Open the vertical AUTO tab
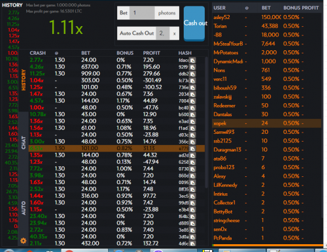The width and height of the screenshot is (327, 252). [24, 208]
